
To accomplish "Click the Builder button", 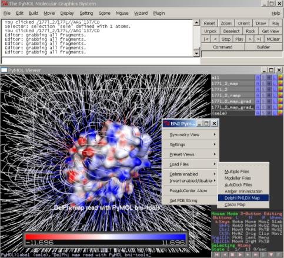I will click(x=263, y=47).
